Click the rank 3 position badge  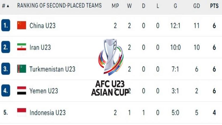tap(6, 69)
